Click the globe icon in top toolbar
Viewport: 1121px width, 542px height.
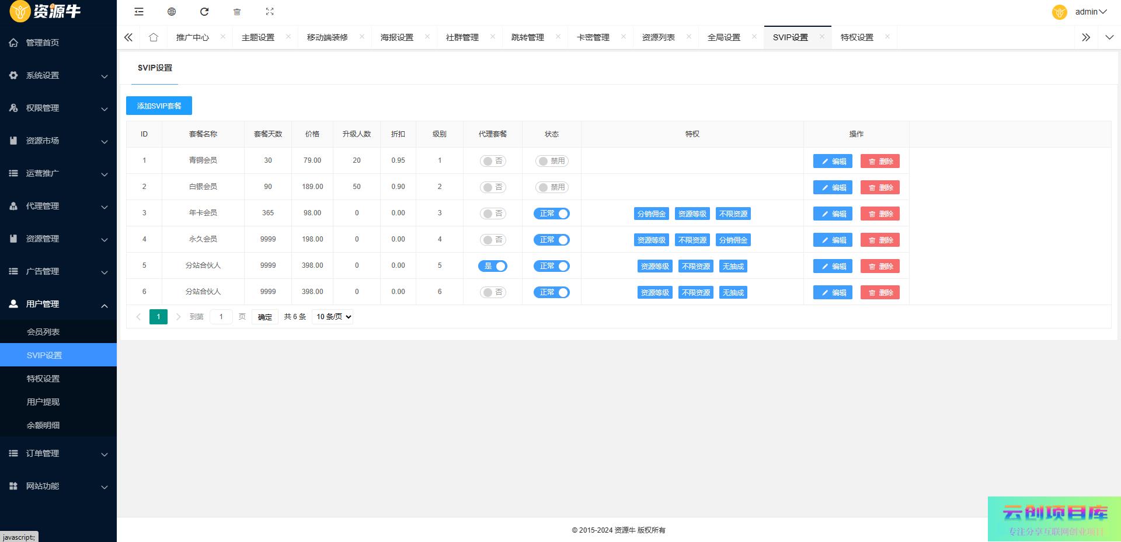click(x=172, y=12)
